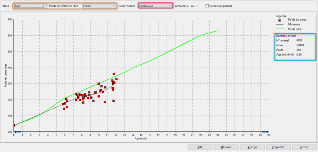Screen dimensions: 318x152
Task: Open chart Propriétés
Action: [278, 147]
